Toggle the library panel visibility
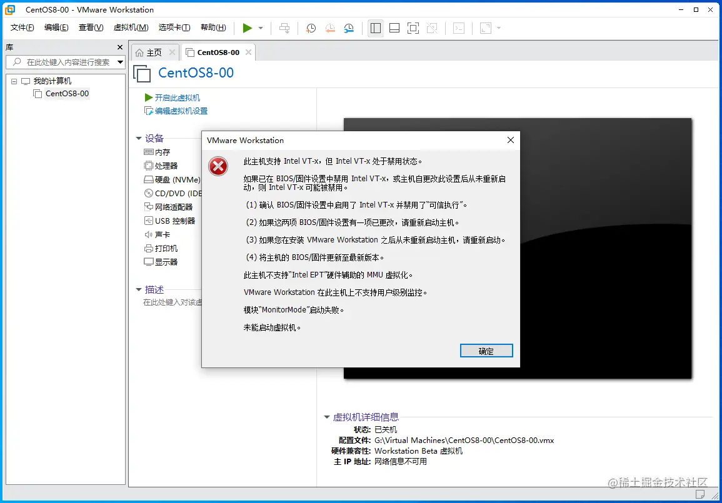The image size is (722, 503). (x=376, y=28)
